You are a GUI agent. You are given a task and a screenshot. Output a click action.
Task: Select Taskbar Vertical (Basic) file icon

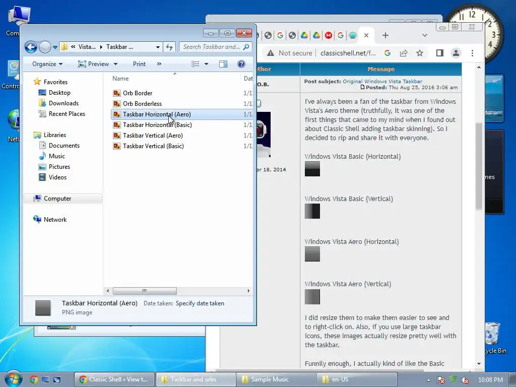[116, 146]
